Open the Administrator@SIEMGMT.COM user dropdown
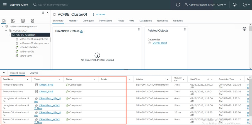This screenshot has height=125, width=252. (x=205, y=5)
